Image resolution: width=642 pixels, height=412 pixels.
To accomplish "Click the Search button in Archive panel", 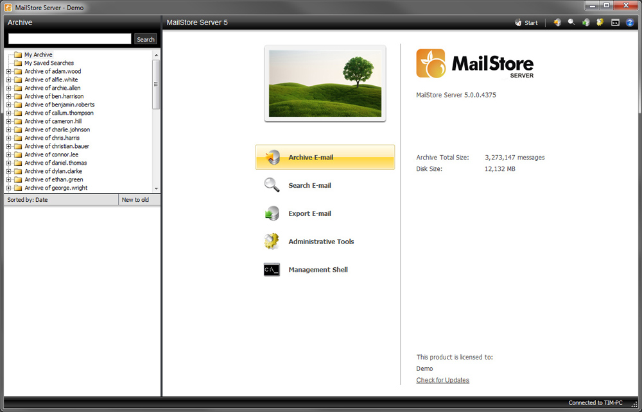I will (x=146, y=39).
